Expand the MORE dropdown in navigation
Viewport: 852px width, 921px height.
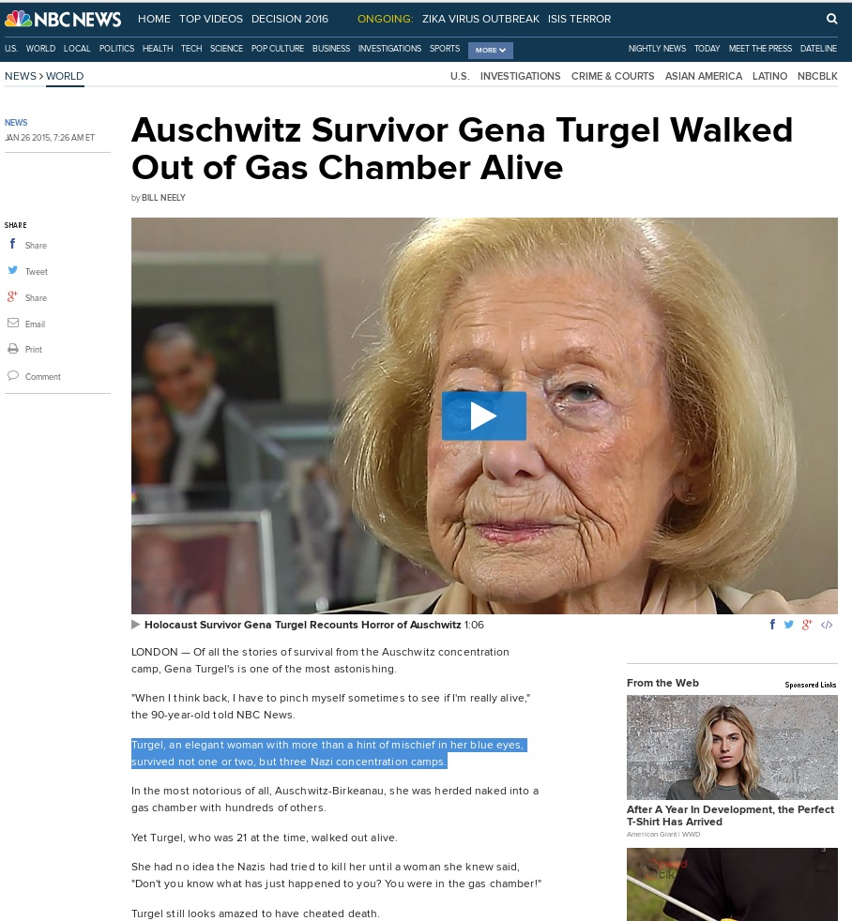[490, 50]
